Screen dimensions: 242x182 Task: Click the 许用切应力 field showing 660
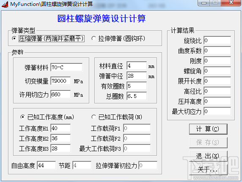(x=60, y=94)
